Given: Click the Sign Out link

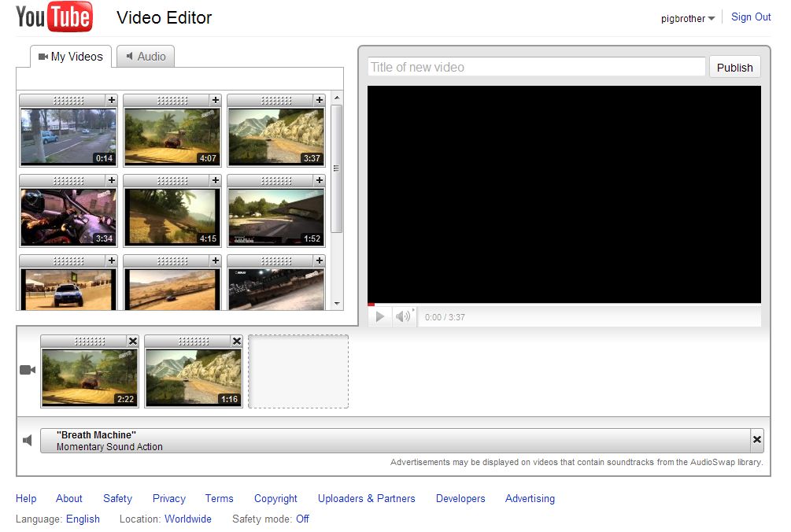Looking at the screenshot, I should pos(751,17).
